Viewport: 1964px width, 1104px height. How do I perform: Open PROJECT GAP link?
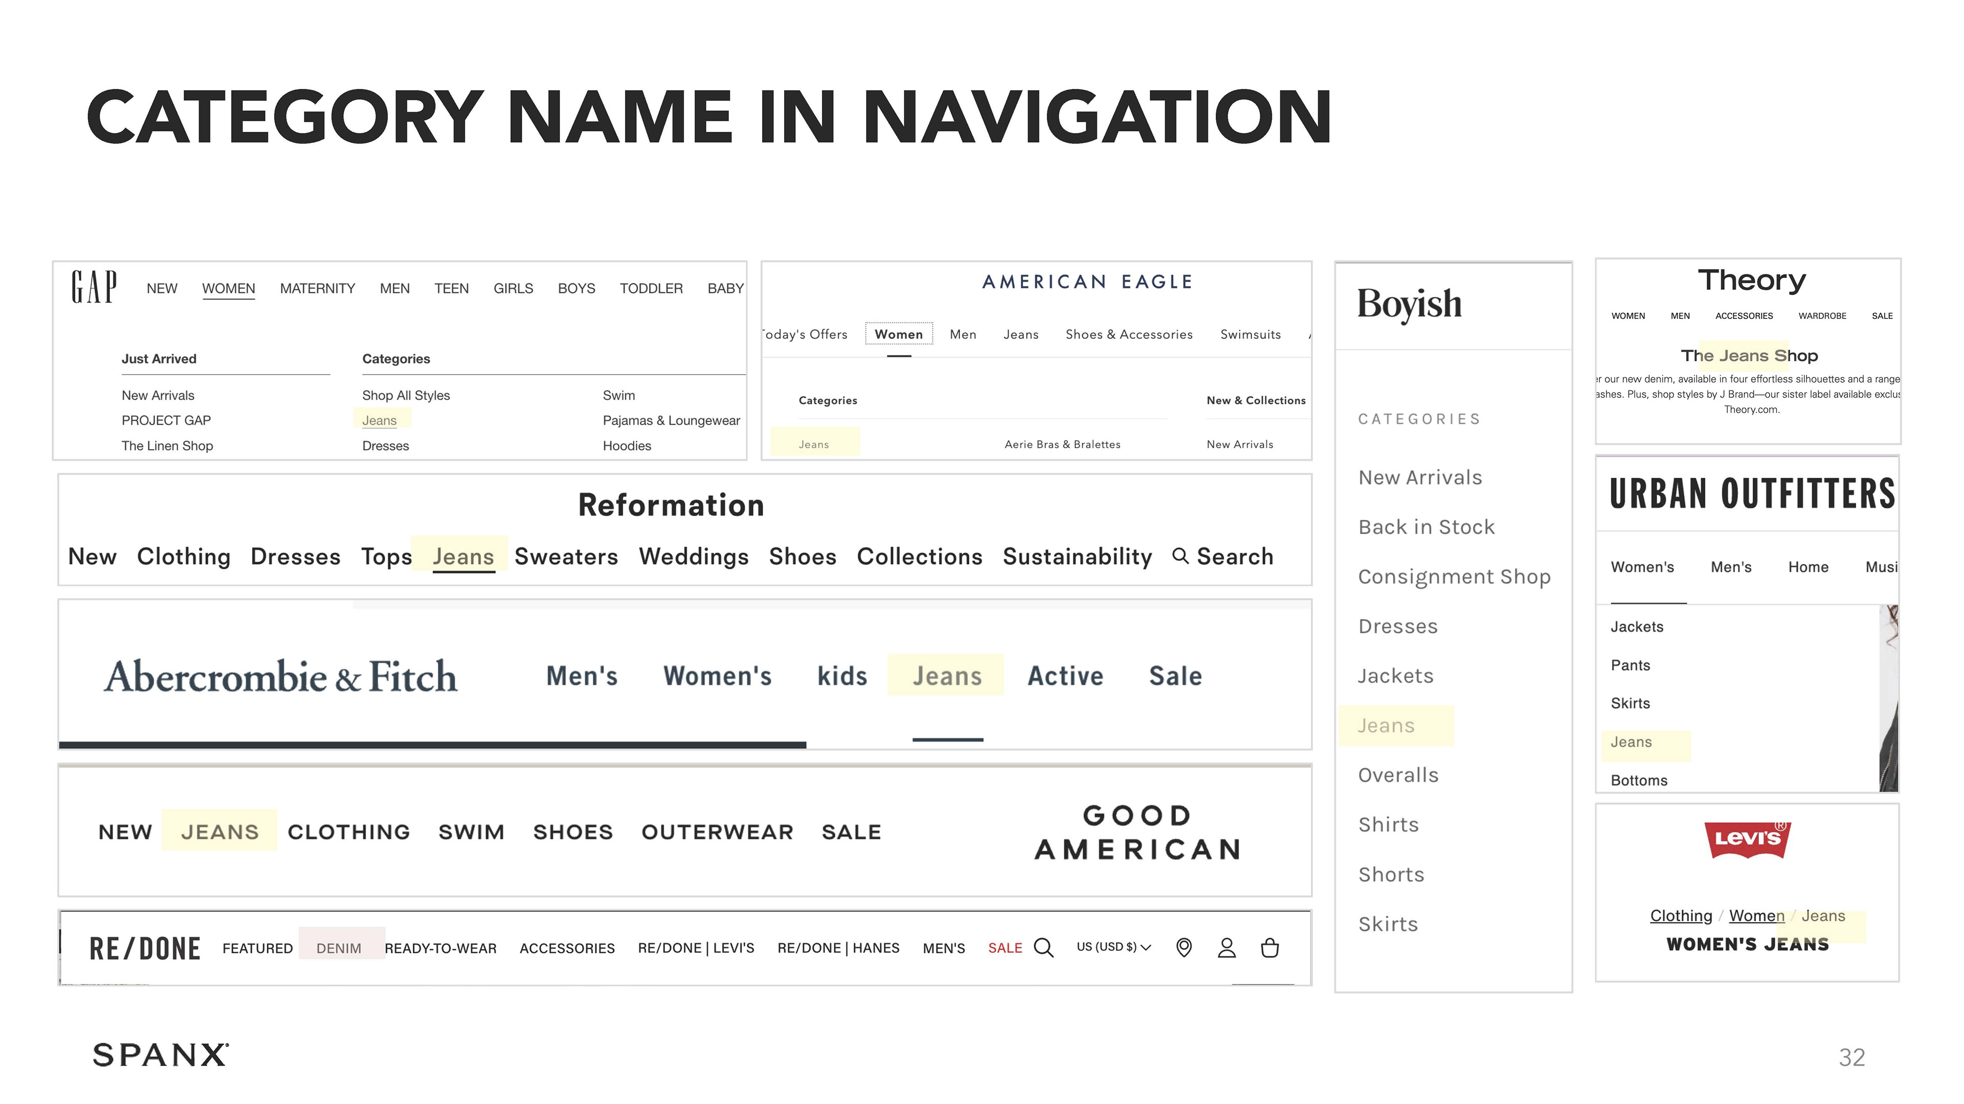(166, 421)
